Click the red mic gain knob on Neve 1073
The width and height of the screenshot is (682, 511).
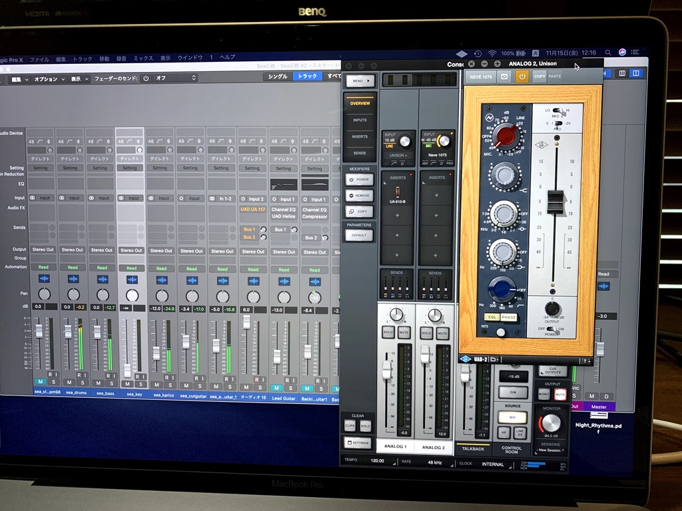tap(506, 136)
